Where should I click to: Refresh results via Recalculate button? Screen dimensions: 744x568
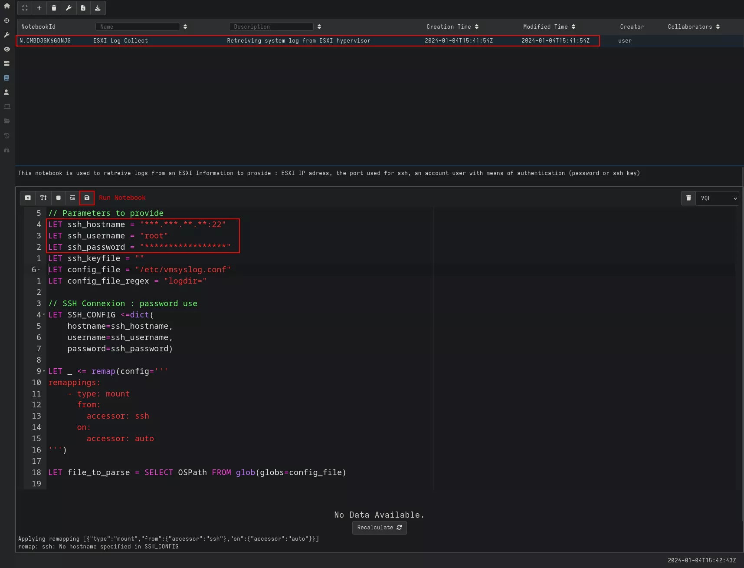pos(380,528)
